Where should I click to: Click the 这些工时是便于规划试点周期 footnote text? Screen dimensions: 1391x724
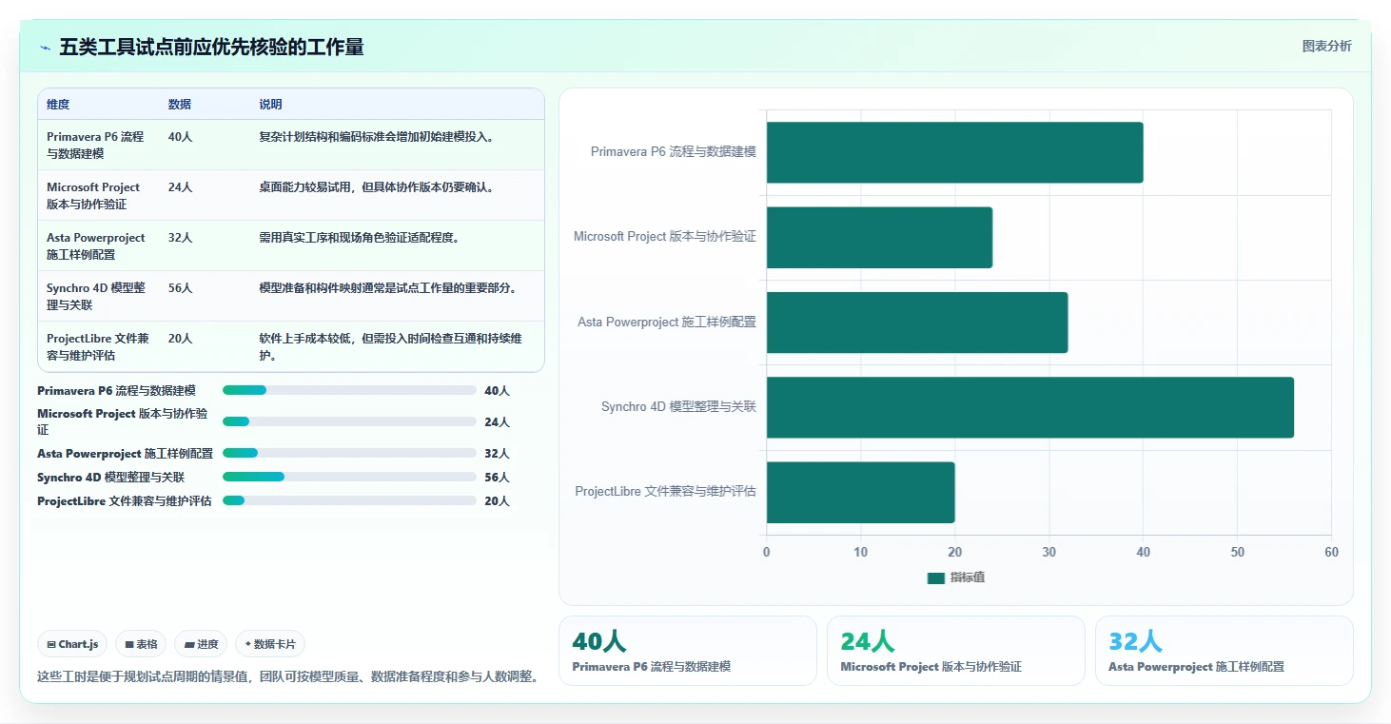click(x=289, y=677)
